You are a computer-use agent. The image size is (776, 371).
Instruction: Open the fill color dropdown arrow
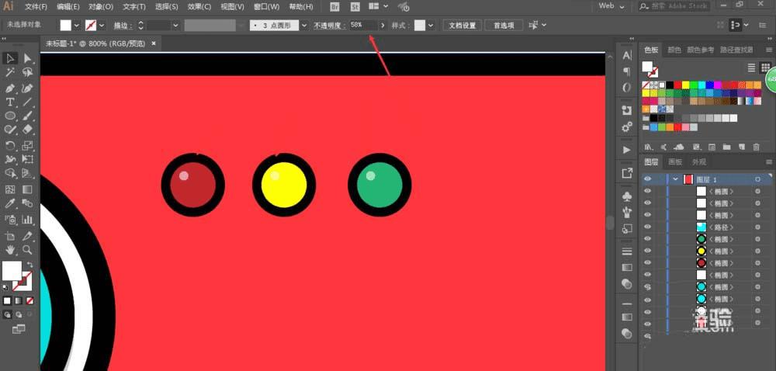[77, 26]
